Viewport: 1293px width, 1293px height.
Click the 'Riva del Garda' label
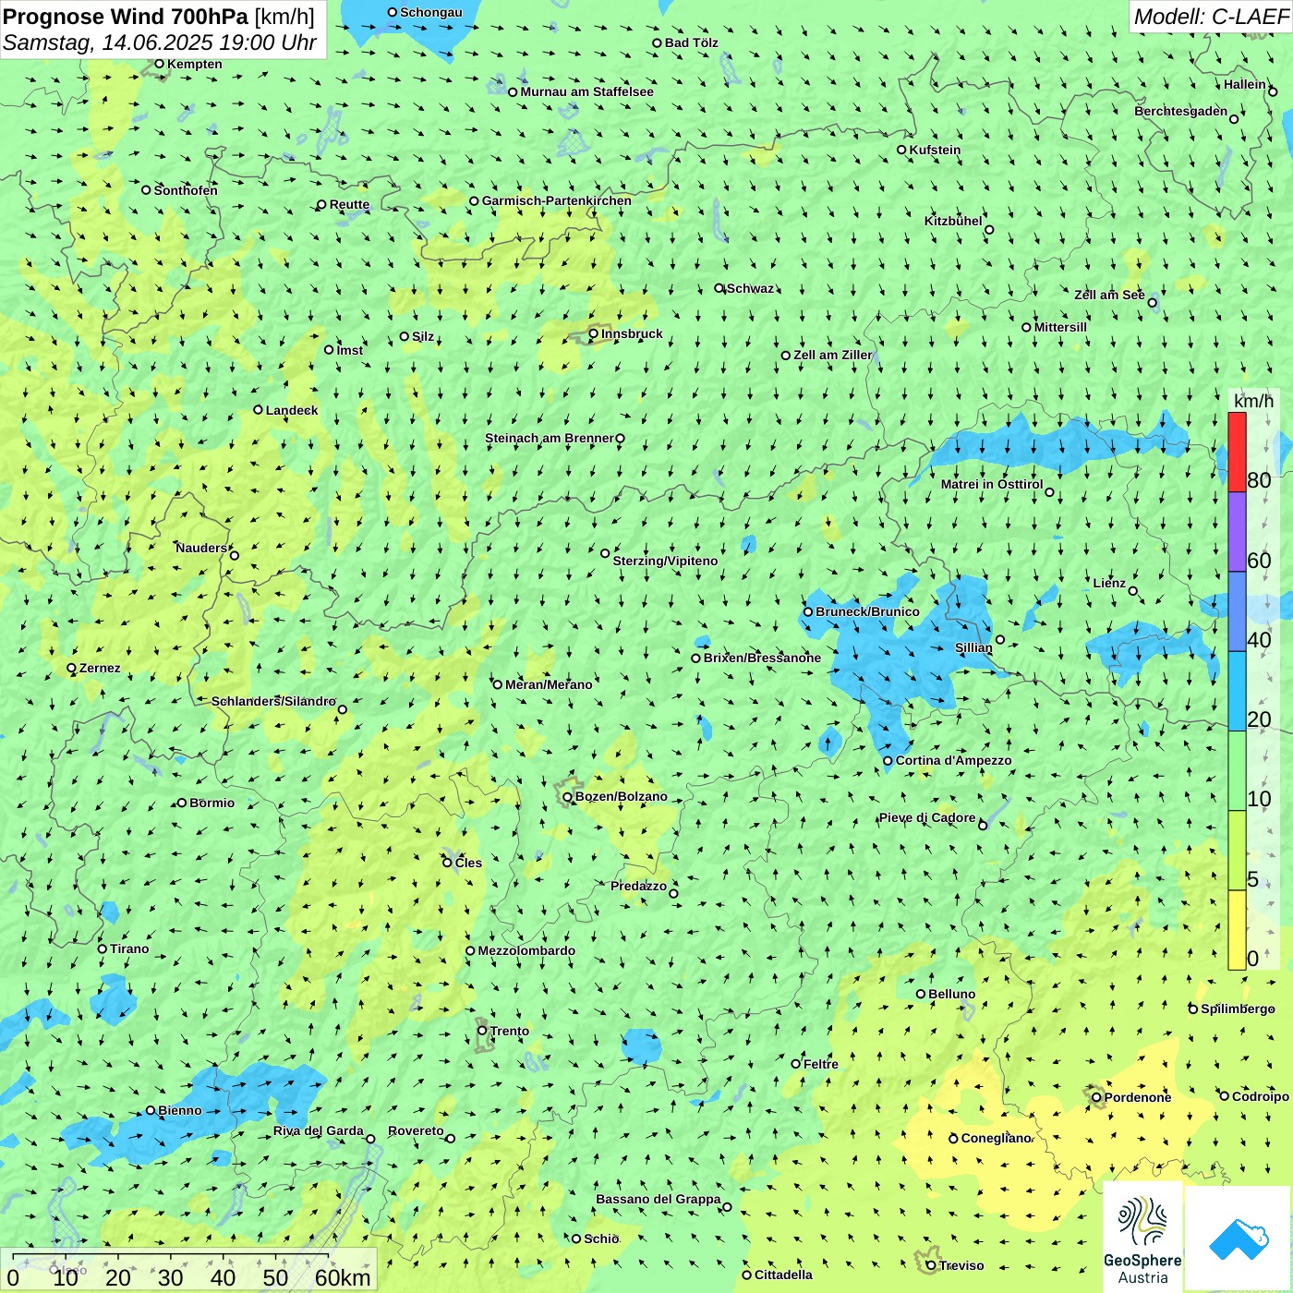319,1130
